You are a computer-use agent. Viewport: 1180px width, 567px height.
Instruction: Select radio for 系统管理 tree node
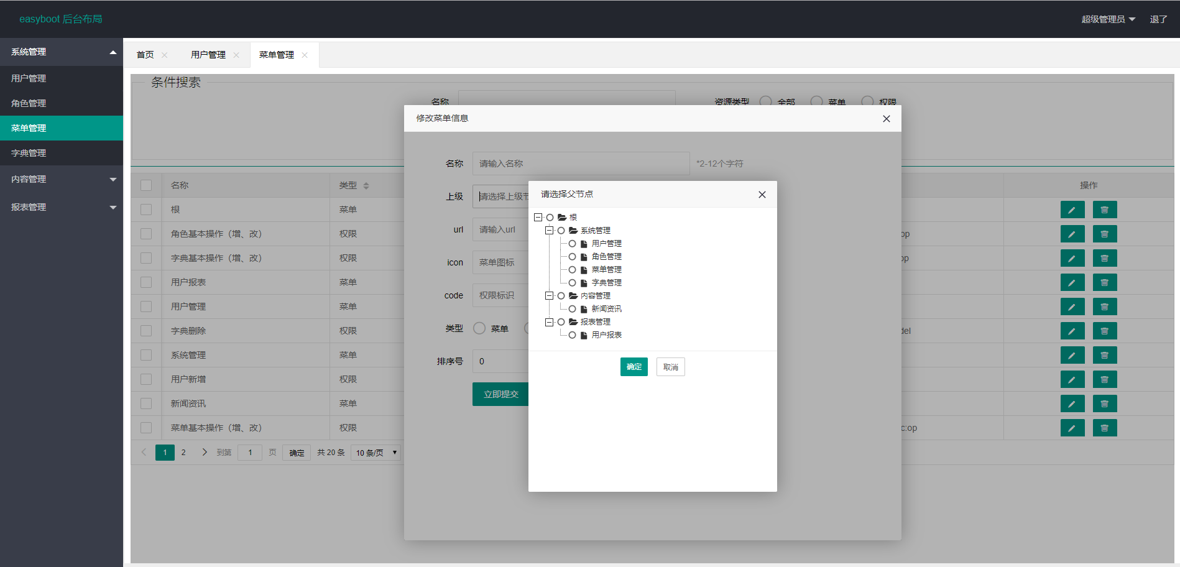[x=561, y=231]
